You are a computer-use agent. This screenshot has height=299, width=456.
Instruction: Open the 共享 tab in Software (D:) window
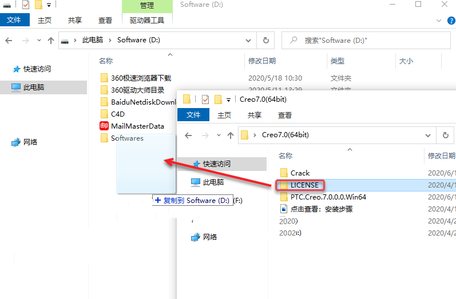[x=75, y=20]
